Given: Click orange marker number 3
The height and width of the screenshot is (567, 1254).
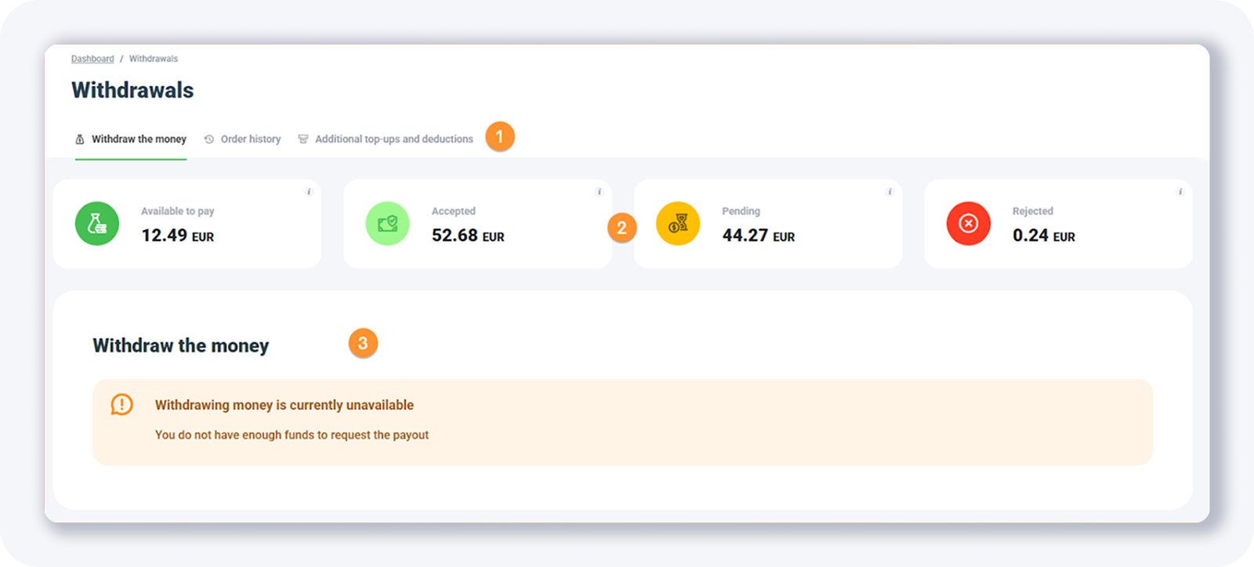Looking at the screenshot, I should [x=363, y=343].
